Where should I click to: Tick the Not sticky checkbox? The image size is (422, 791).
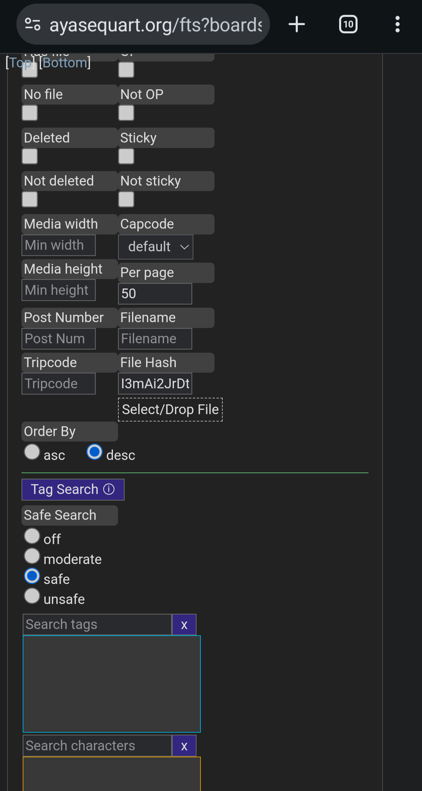(x=126, y=199)
